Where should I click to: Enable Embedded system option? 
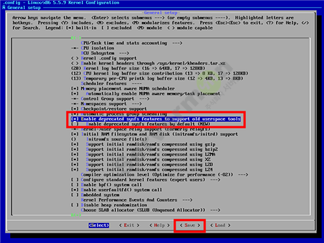[95, 195]
